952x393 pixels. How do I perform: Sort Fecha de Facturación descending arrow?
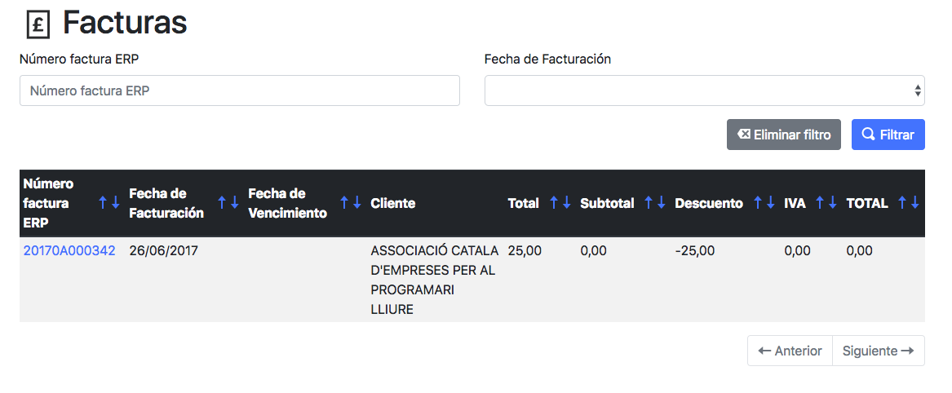click(234, 203)
